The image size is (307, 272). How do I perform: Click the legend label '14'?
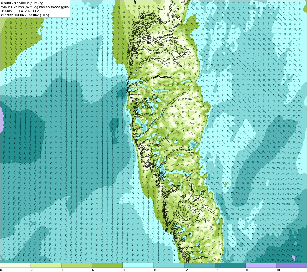point(216,270)
